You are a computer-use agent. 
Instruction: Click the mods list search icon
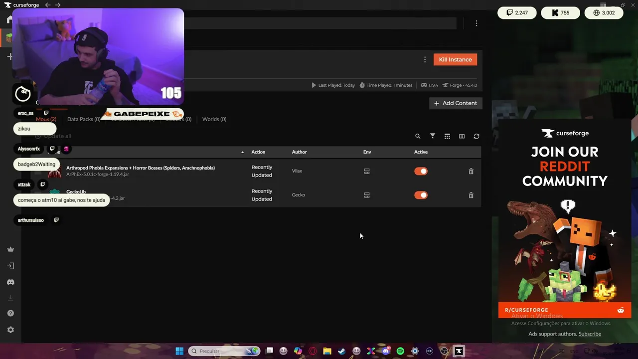pyautogui.click(x=418, y=136)
